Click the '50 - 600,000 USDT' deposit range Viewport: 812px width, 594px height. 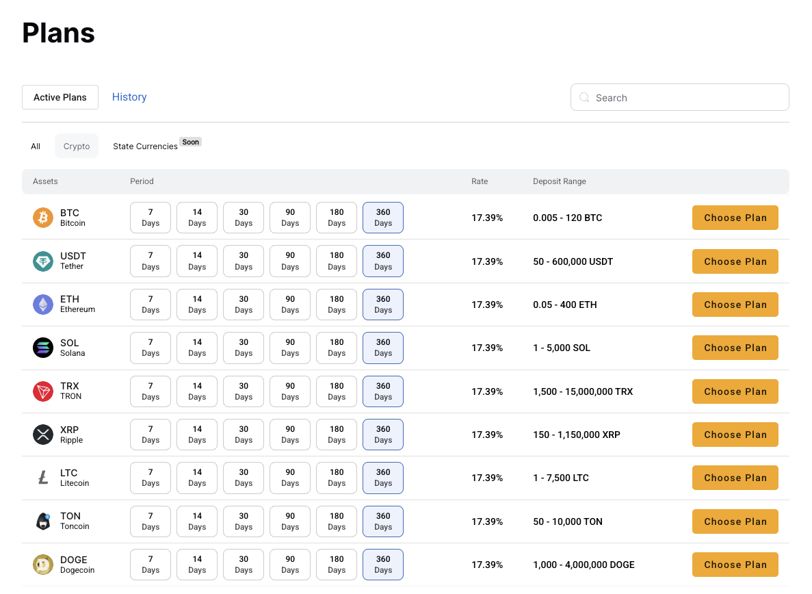(573, 261)
